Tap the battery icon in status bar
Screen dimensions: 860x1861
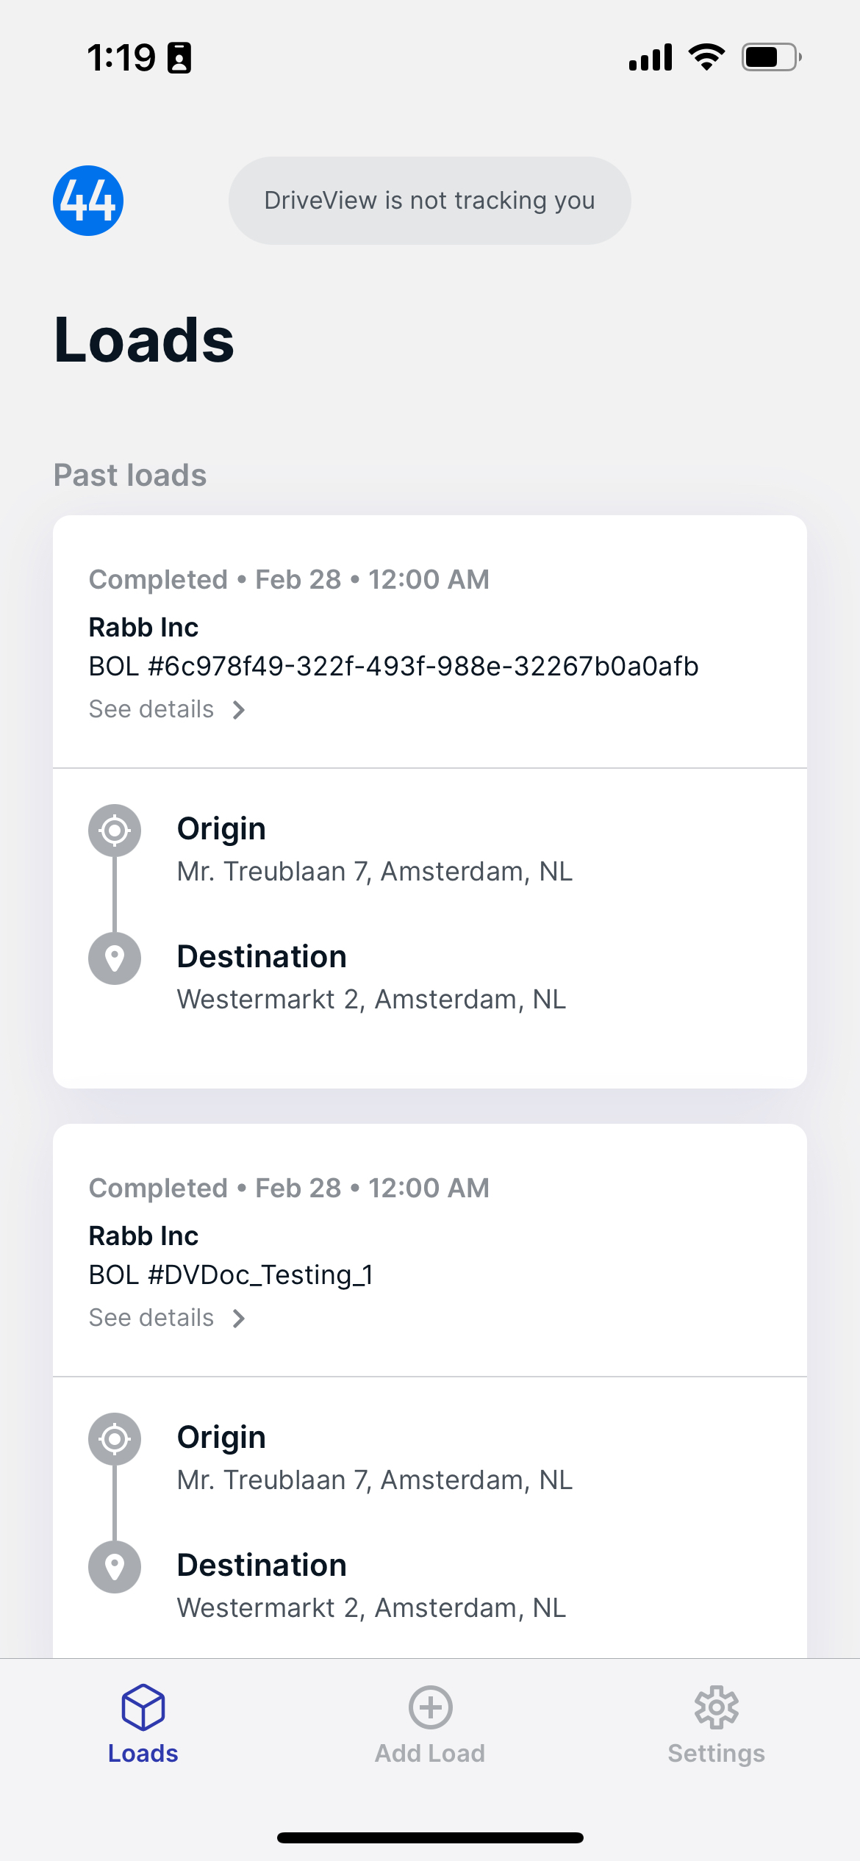point(770,57)
